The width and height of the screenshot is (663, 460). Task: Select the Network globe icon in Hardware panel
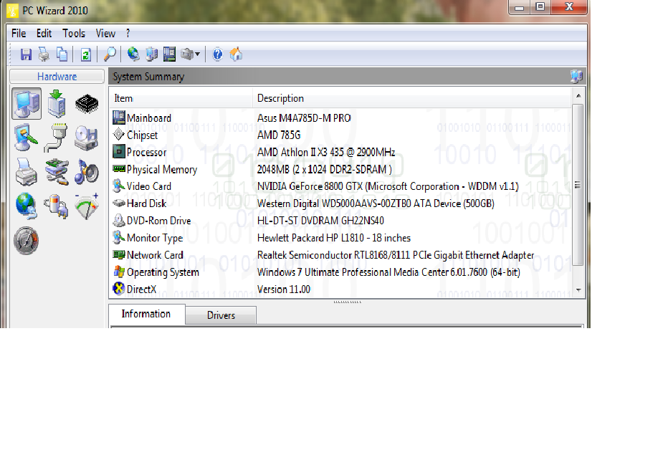point(27,206)
